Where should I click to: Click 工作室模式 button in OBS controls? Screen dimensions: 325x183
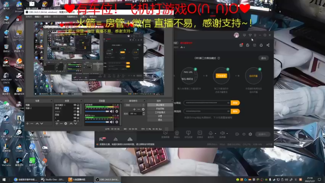click(160, 113)
